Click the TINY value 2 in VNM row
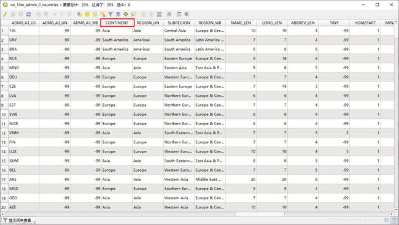Viewport: 399px width, 225px height. [334, 133]
